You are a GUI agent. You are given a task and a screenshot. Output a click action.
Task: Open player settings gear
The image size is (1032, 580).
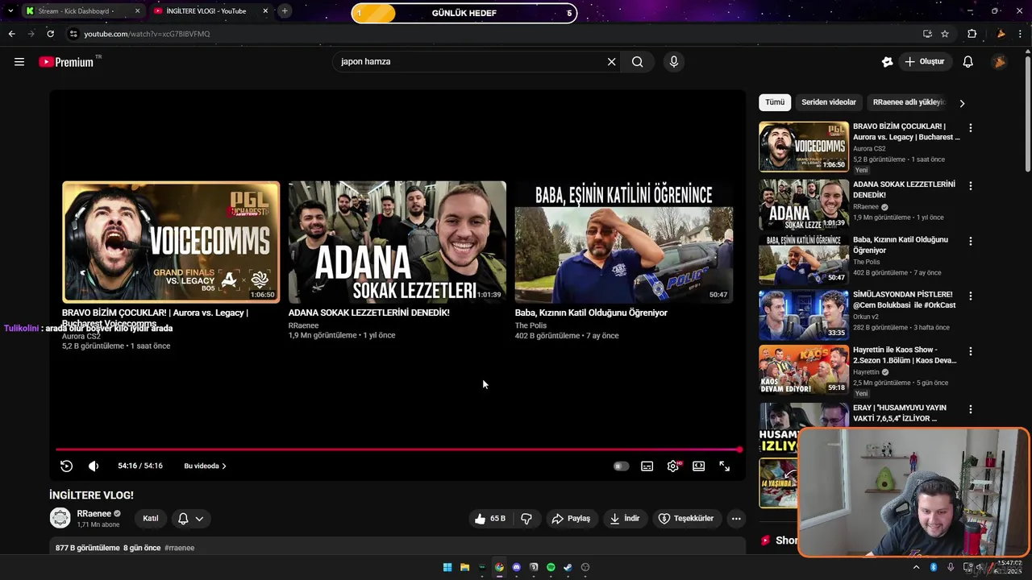pyautogui.click(x=673, y=466)
